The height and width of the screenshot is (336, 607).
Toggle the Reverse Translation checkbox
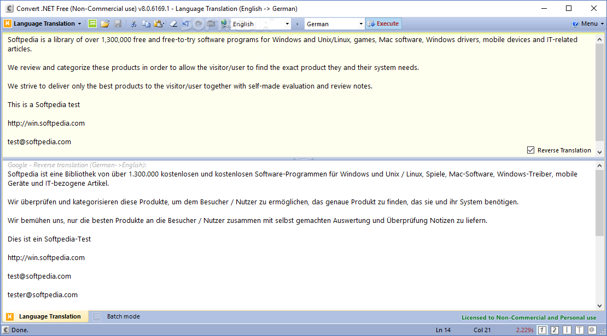point(530,150)
